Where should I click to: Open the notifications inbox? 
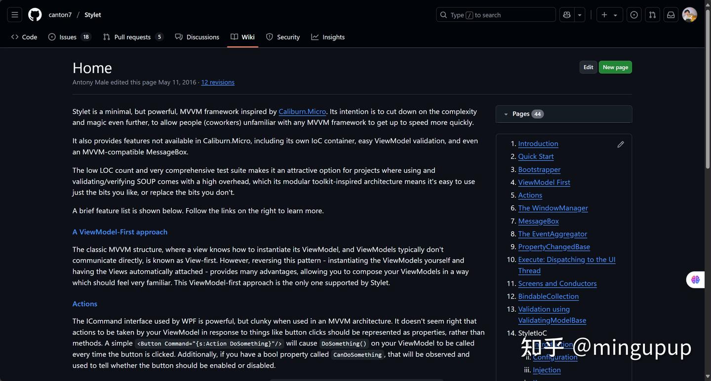point(671,14)
